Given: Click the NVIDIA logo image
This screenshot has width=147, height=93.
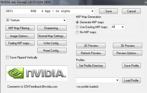Looking at the screenshot, I should 37,73.
